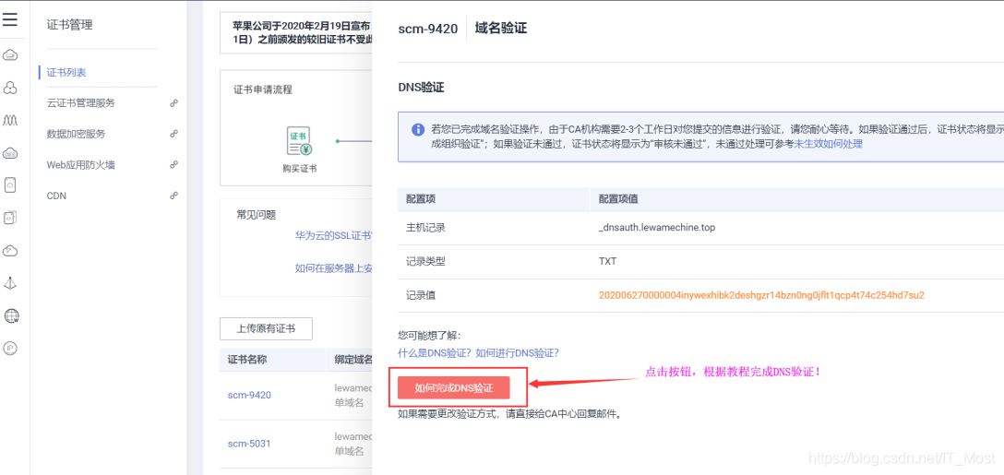The width and height of the screenshot is (1004, 475).
Task: Click the 证书名称 column header
Action: 247,359
